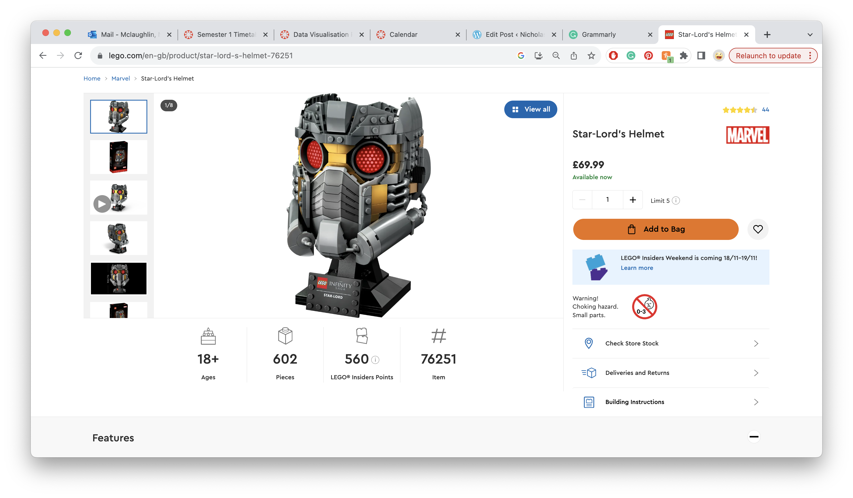Increase quantity with plus button

tap(632, 200)
